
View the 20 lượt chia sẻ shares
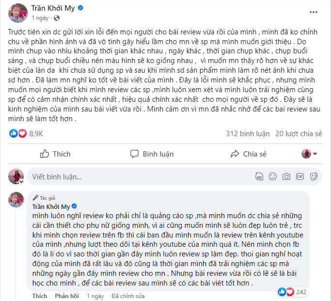click(299, 134)
